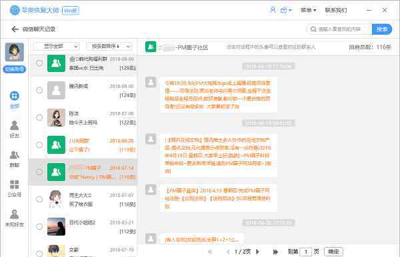
Task: Click the first orange message bubble 今晚19:30
Action: [x=219, y=95]
